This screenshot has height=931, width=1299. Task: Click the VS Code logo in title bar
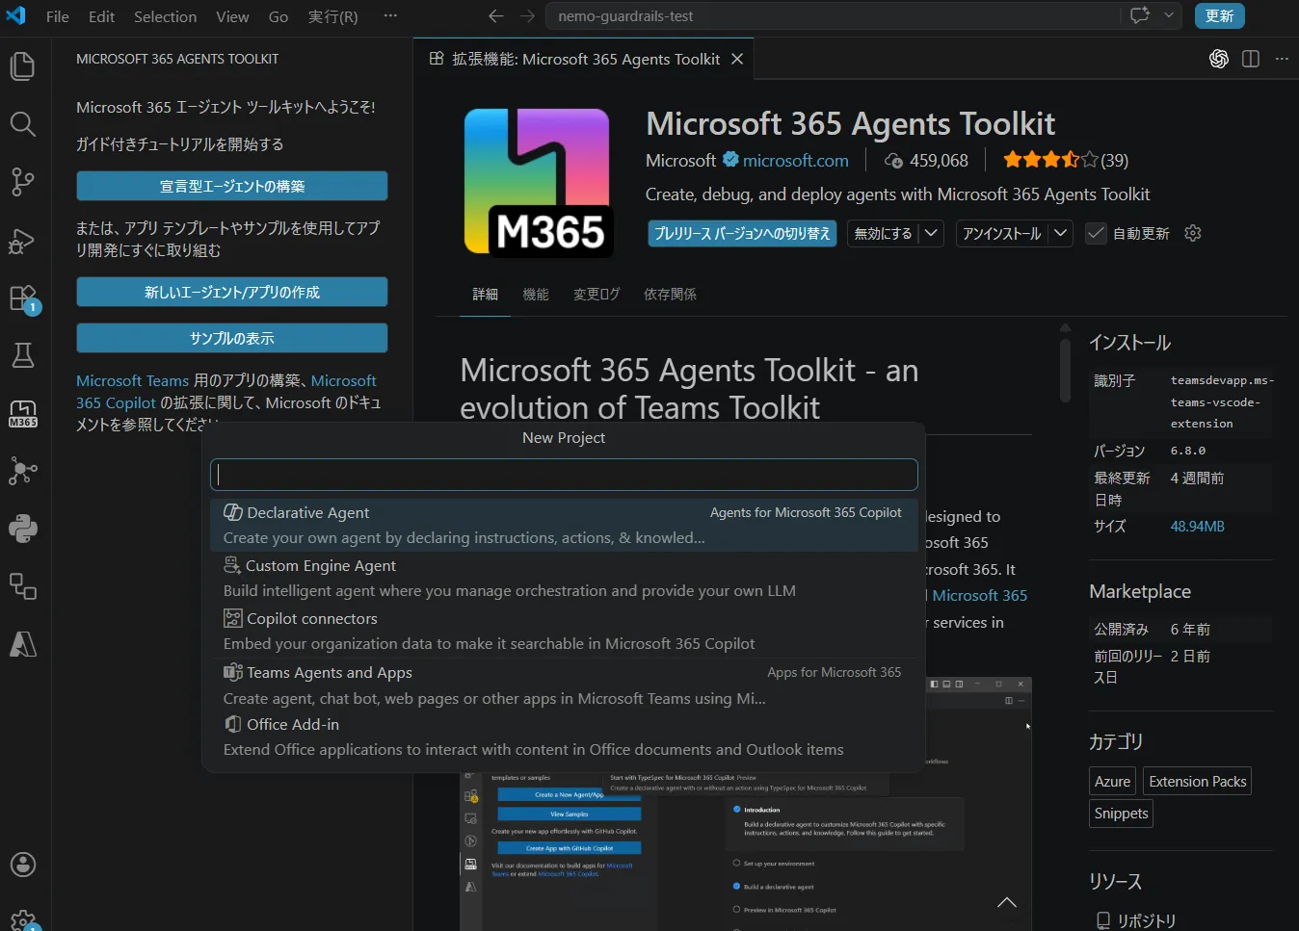16,16
